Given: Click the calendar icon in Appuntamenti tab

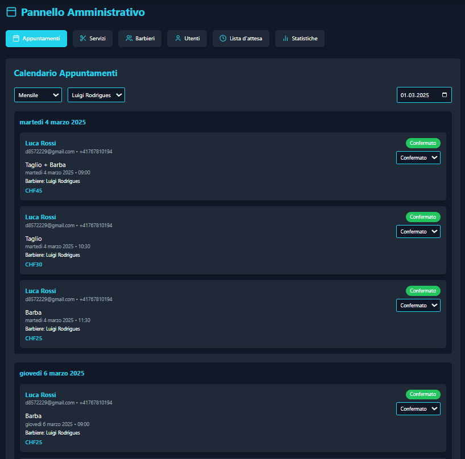Looking at the screenshot, I should [16, 39].
